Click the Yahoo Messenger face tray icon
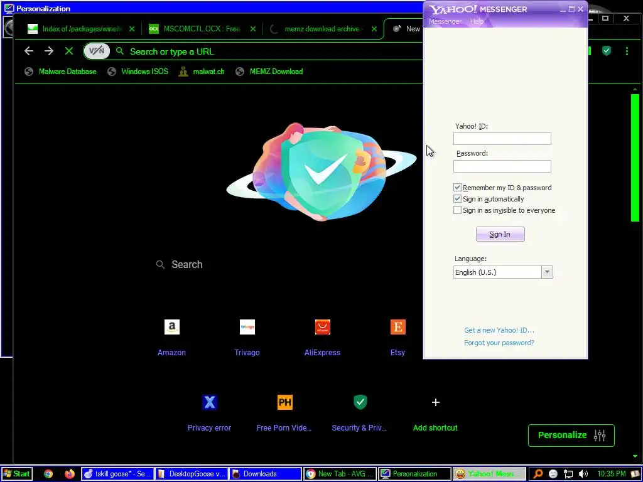The width and height of the screenshot is (643, 482). [x=553, y=474]
